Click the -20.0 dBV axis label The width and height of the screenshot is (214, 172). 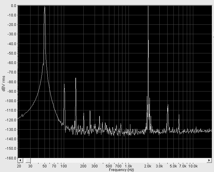12,24
